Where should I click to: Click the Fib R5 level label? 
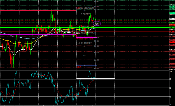pyautogui.click(x=97, y=6)
